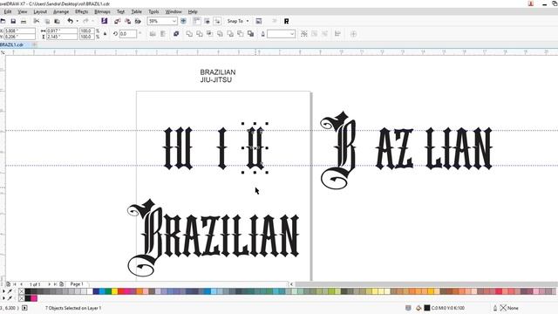Toggle Show guidelines button
This screenshot has width=558, height=314.
coord(217,21)
